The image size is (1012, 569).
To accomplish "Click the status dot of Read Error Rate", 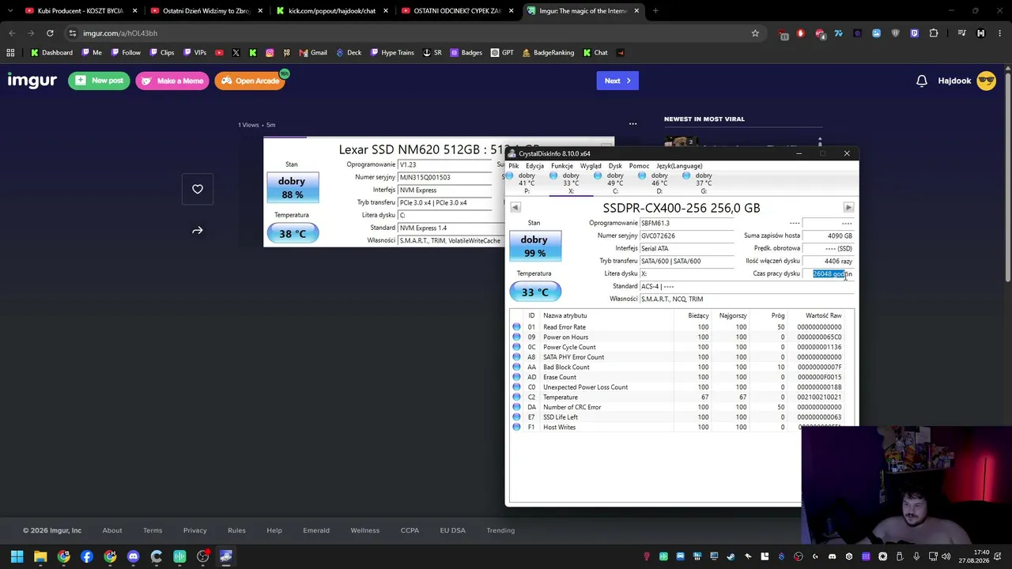I will [x=517, y=327].
